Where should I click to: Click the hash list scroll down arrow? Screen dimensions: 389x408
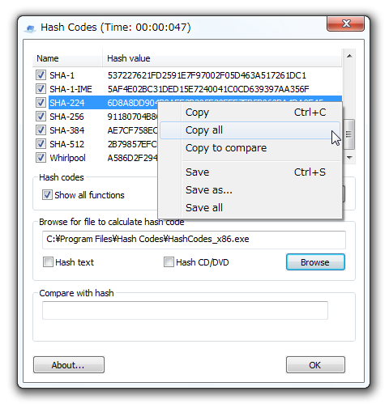click(x=349, y=158)
